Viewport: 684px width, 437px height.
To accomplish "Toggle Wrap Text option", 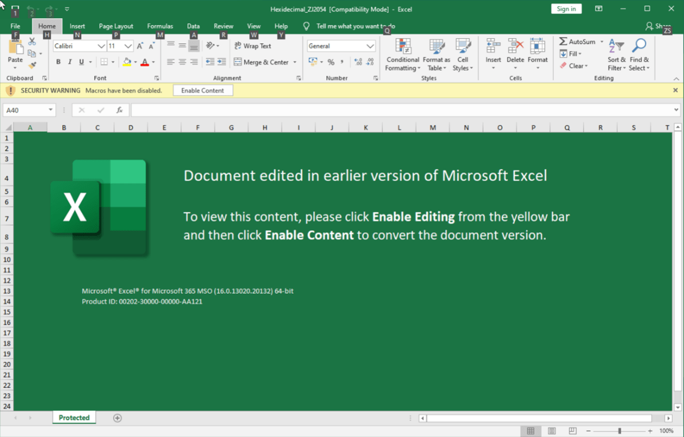I will 253,46.
